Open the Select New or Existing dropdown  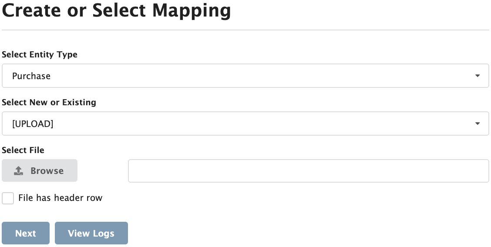[245, 124]
